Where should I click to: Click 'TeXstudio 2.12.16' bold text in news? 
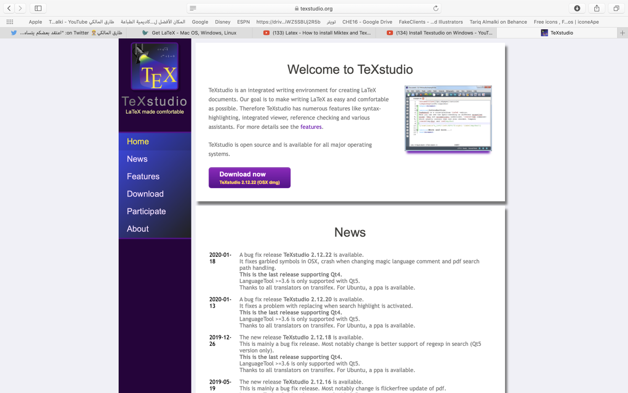coord(307,382)
